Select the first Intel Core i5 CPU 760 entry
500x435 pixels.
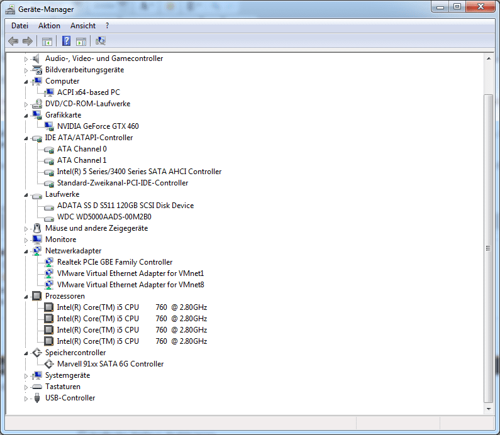coord(132,307)
